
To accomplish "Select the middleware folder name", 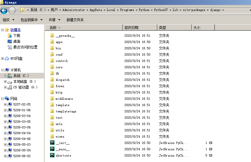I will [64, 99].
